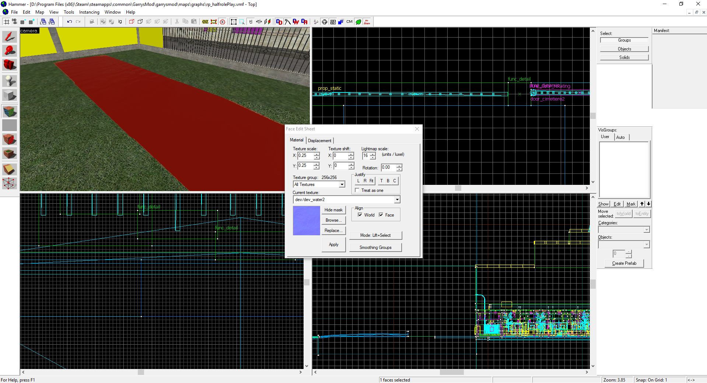This screenshot has width=707, height=383.
Task: Switch to the Auto VisGroups tab
Action: pos(620,137)
